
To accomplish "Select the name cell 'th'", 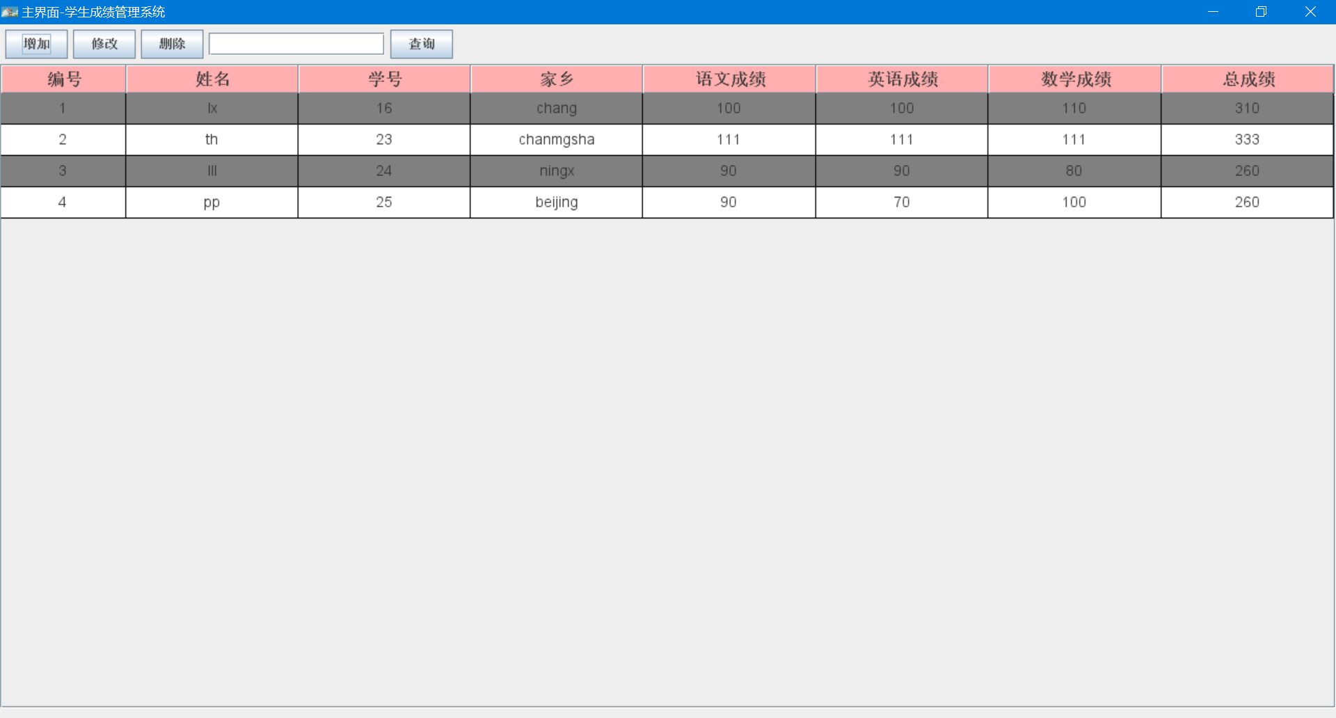I will [x=212, y=140].
